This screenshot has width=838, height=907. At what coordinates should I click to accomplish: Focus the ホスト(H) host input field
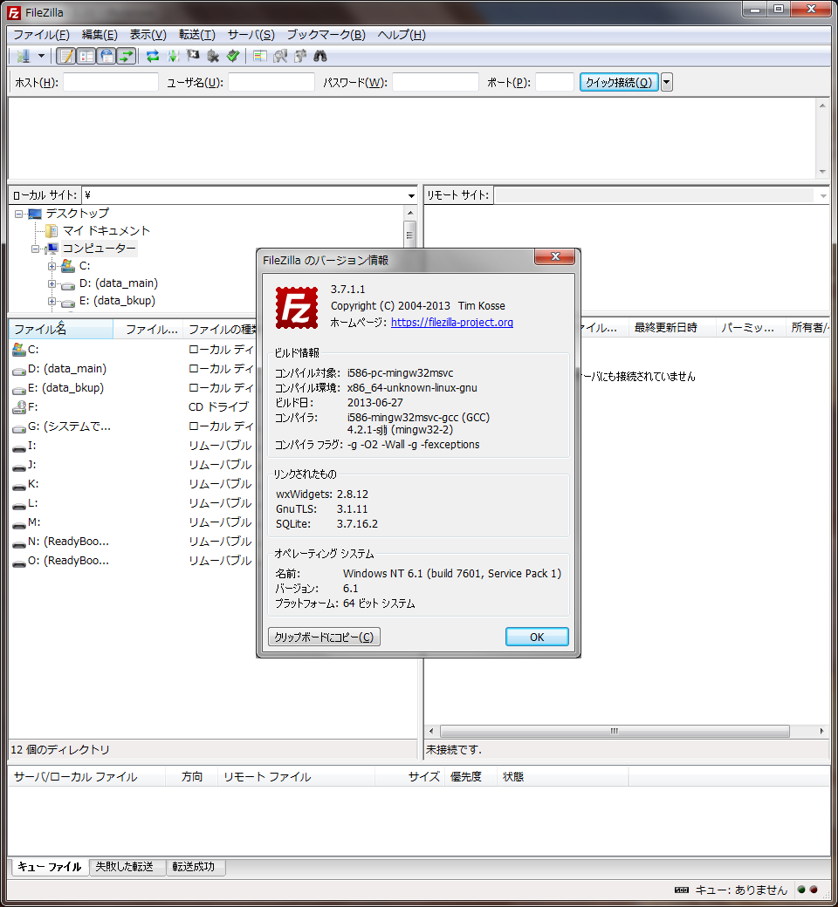pos(111,82)
